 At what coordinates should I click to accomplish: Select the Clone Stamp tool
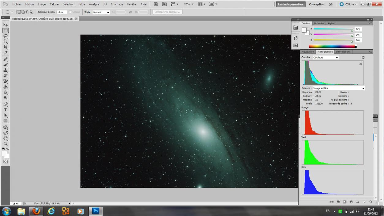[x=6, y=70]
